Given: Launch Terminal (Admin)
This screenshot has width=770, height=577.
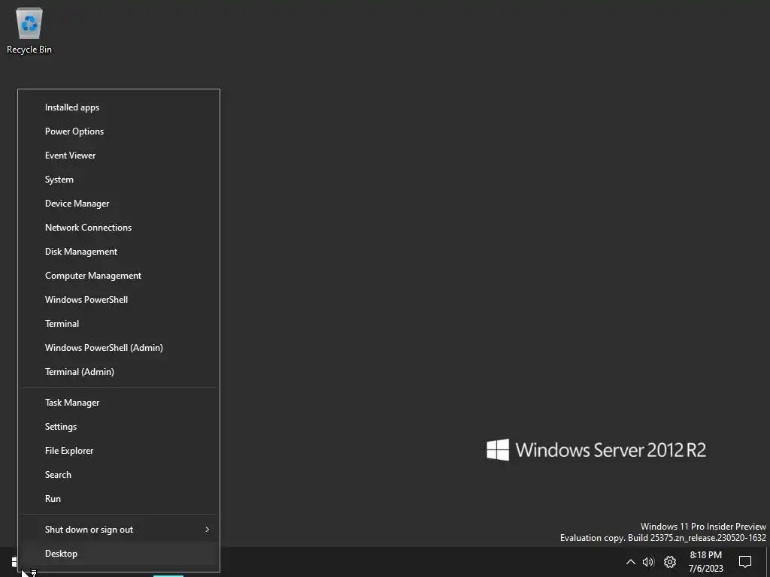Looking at the screenshot, I should coord(119,372).
